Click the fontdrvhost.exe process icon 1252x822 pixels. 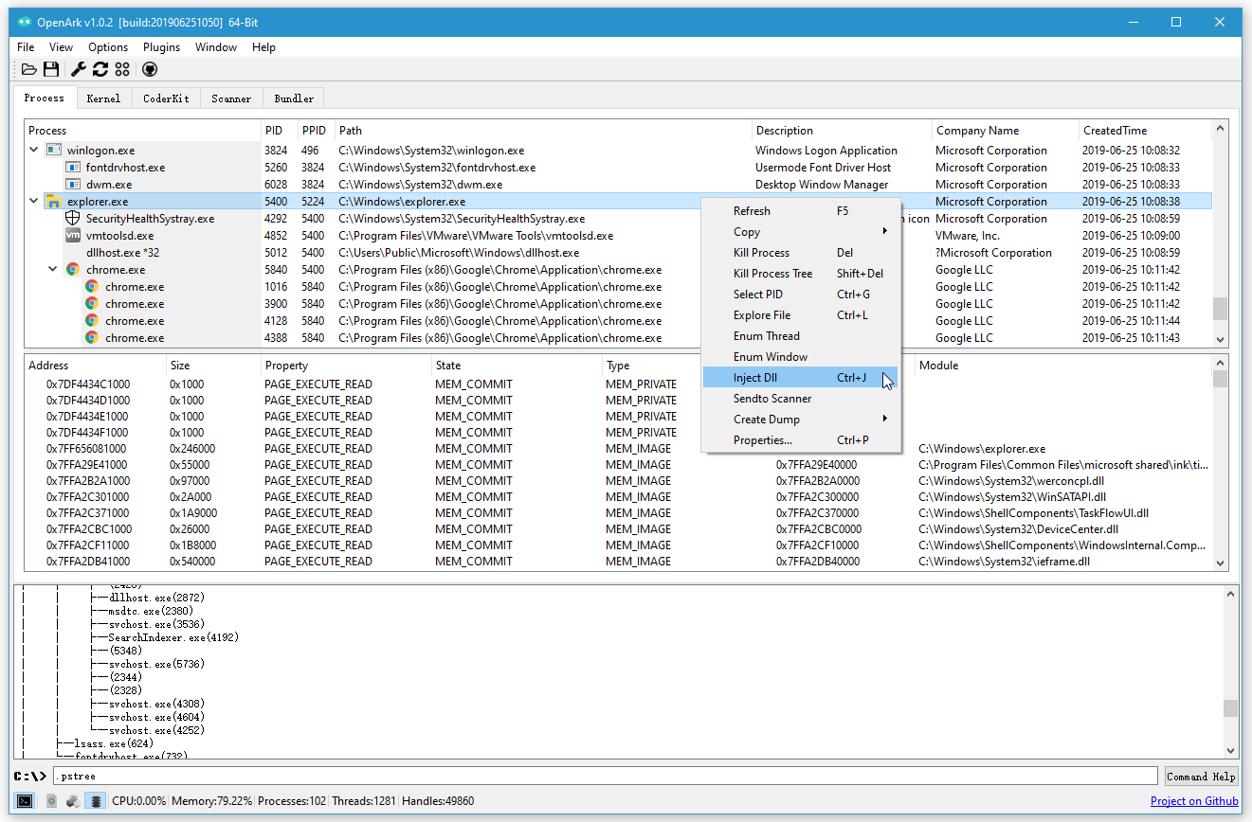coord(73,167)
